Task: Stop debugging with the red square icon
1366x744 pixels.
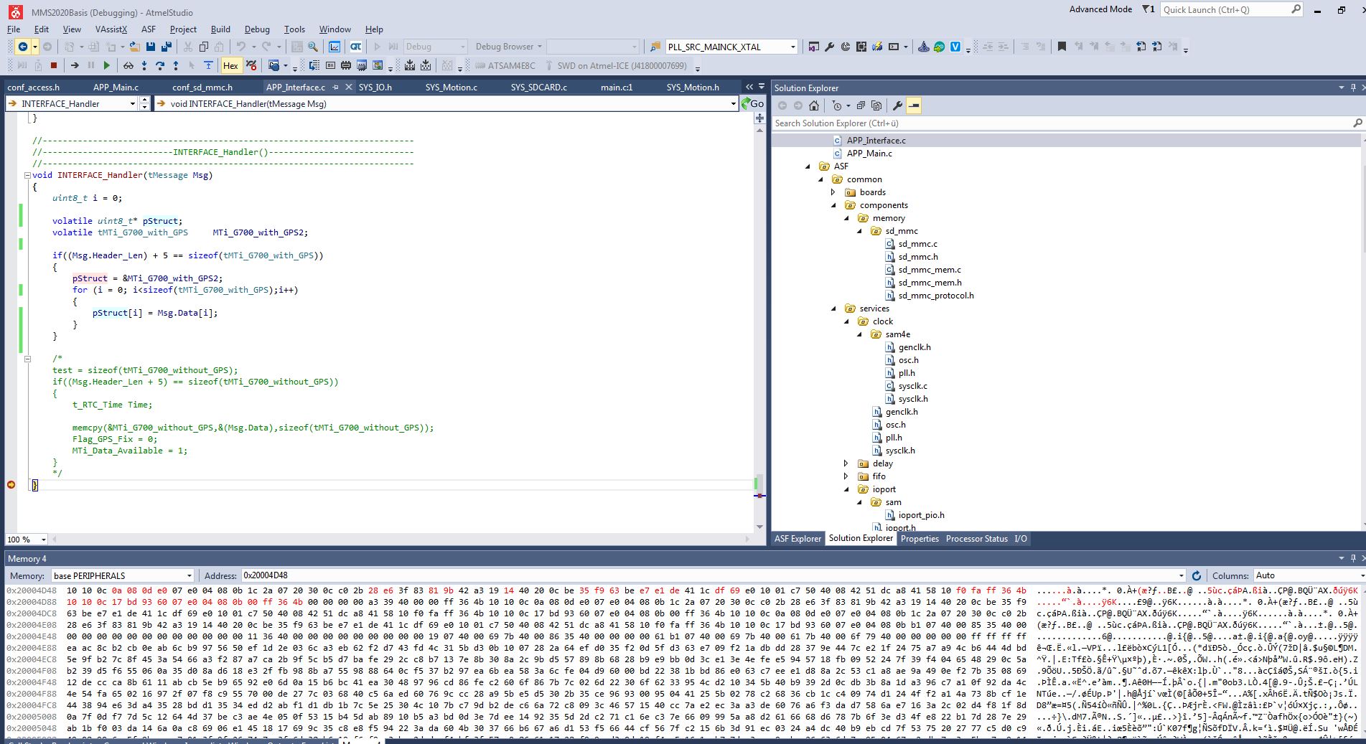Action: click(x=54, y=65)
